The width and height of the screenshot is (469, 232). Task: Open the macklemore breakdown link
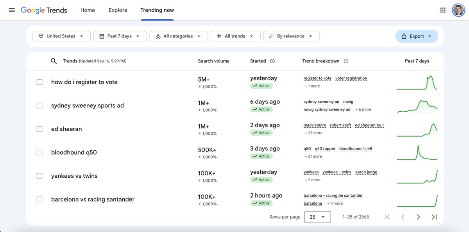click(315, 125)
